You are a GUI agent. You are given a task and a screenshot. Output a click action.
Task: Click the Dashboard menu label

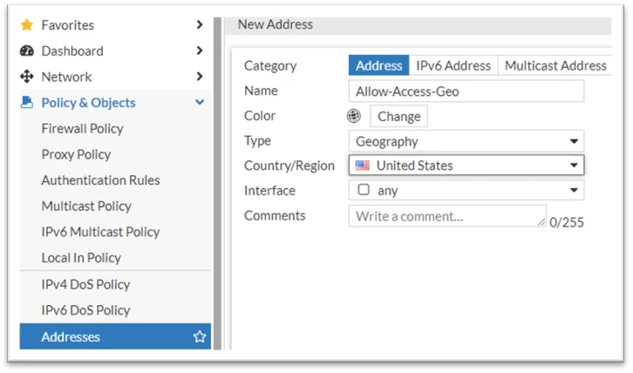tap(72, 51)
